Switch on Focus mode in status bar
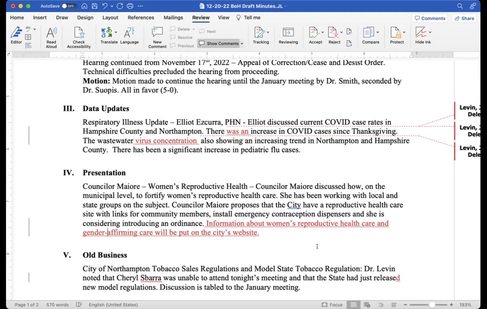 pyautogui.click(x=332, y=305)
